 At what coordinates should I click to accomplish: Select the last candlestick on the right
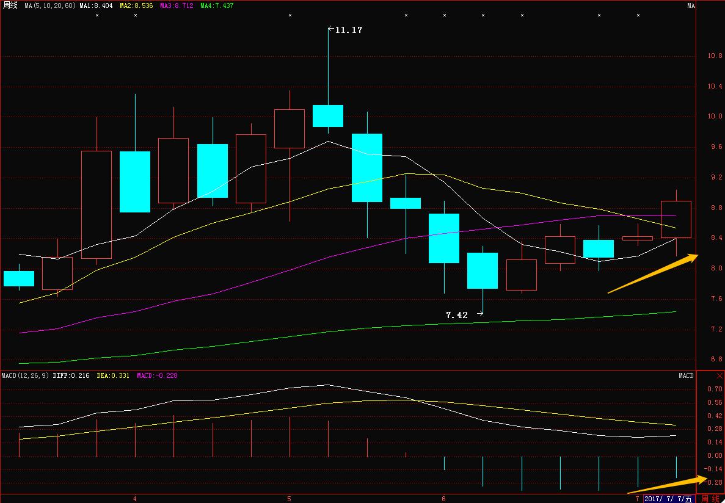click(676, 219)
